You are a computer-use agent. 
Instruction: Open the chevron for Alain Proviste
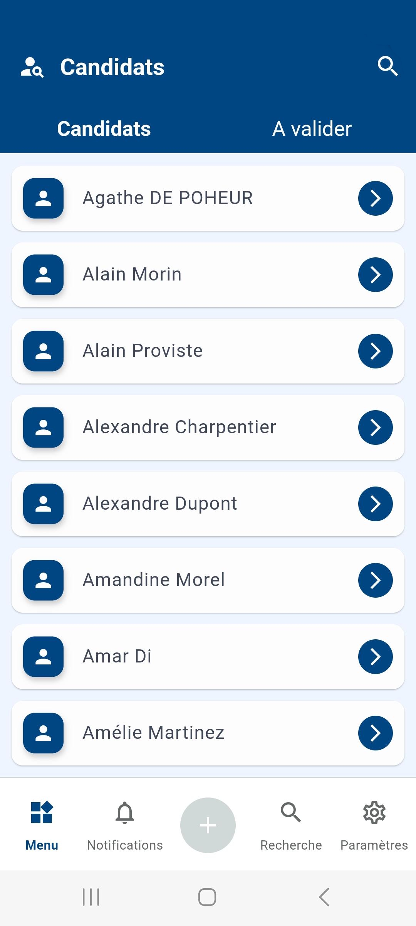[375, 351]
